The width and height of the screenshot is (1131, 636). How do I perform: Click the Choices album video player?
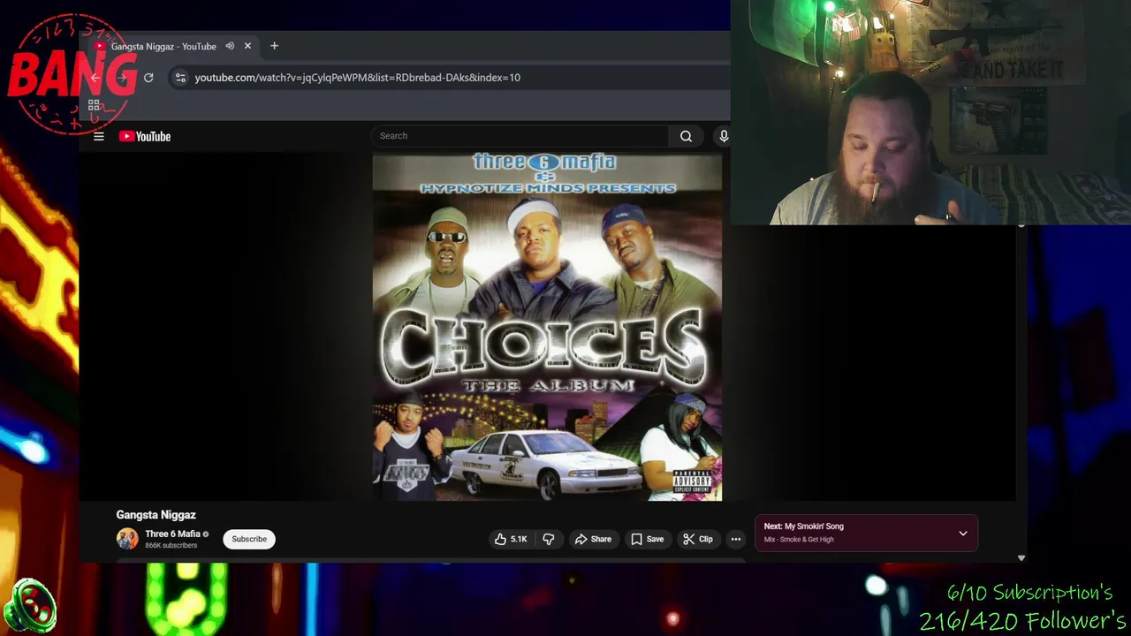547,327
